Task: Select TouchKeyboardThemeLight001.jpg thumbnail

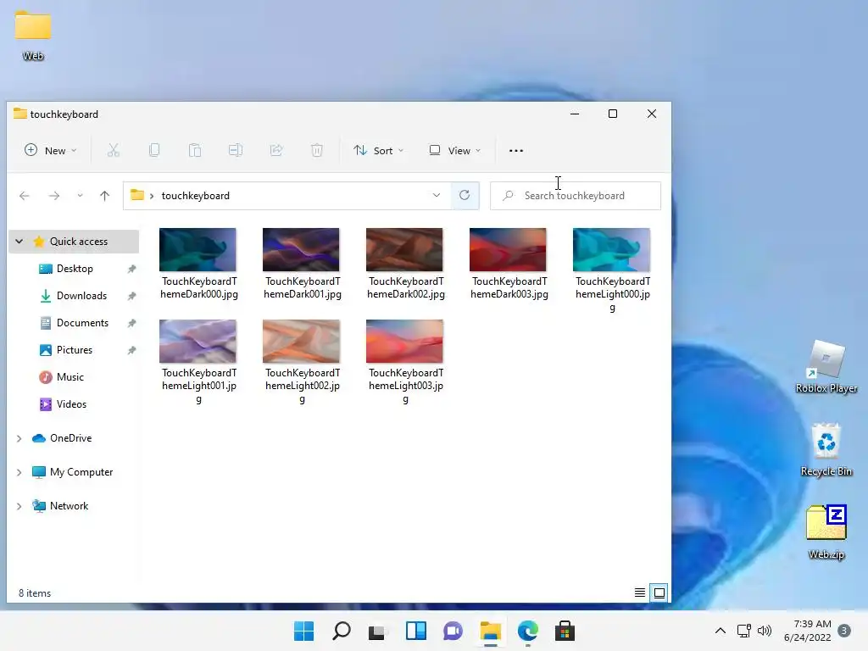Action: pyautogui.click(x=198, y=341)
